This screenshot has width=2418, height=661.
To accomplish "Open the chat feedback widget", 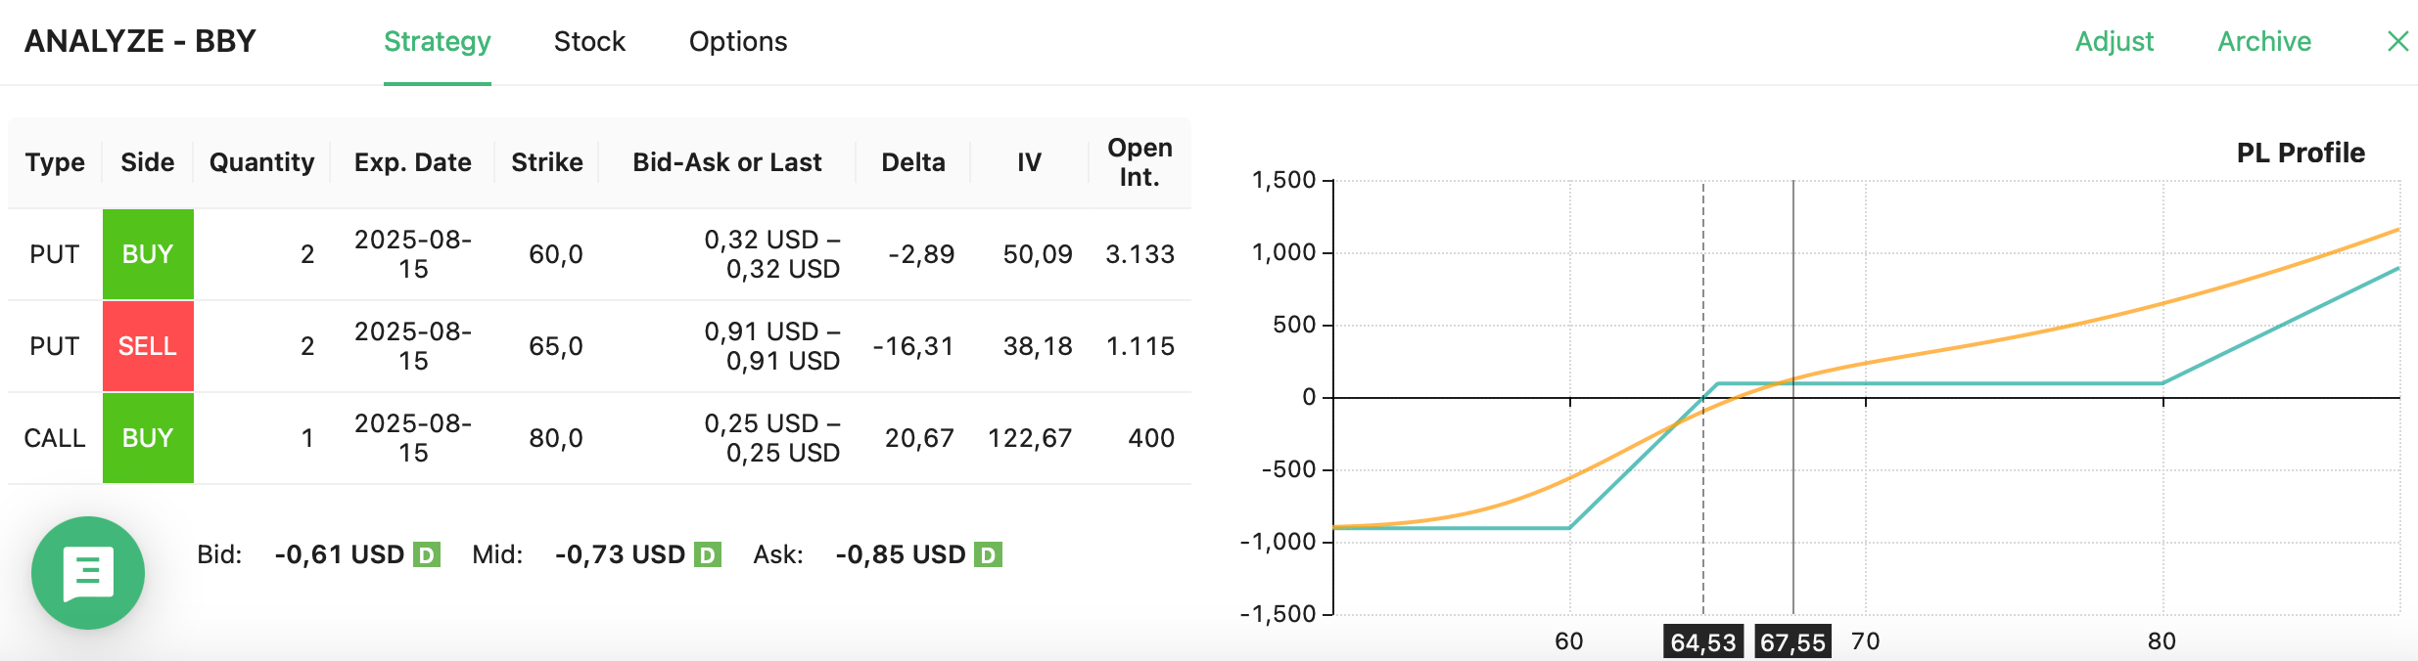I will [x=88, y=573].
